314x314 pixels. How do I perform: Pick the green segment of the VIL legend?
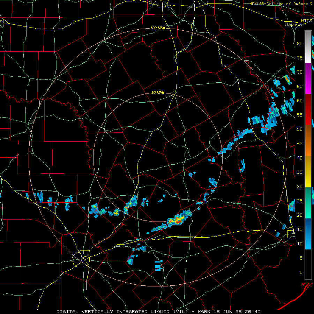[x=308, y=203]
